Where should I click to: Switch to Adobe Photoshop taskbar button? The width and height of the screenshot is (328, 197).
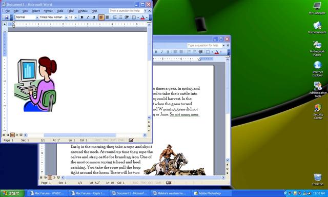(212, 193)
